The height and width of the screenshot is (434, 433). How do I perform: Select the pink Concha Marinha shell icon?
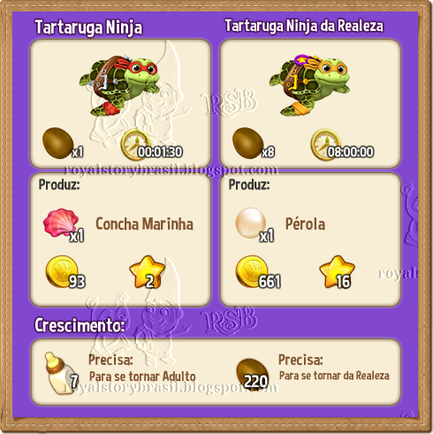pos(61,223)
